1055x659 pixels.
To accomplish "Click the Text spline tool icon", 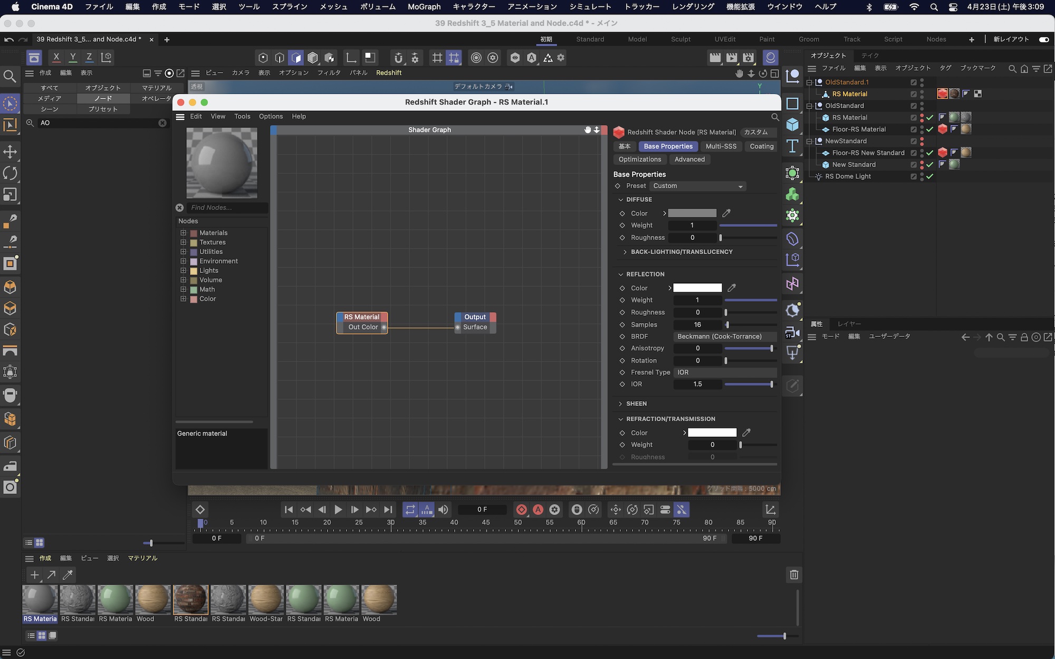I will (x=792, y=146).
